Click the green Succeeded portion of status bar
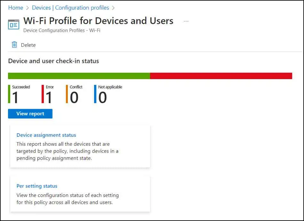This screenshot has height=221, width=304. coord(79,76)
